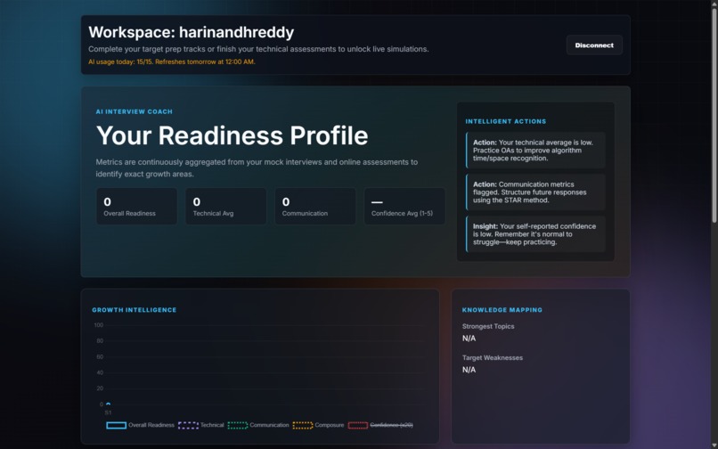This screenshot has width=718, height=449.
Task: Re-enable the struck-through Confidence legend item
Action: (x=380, y=425)
